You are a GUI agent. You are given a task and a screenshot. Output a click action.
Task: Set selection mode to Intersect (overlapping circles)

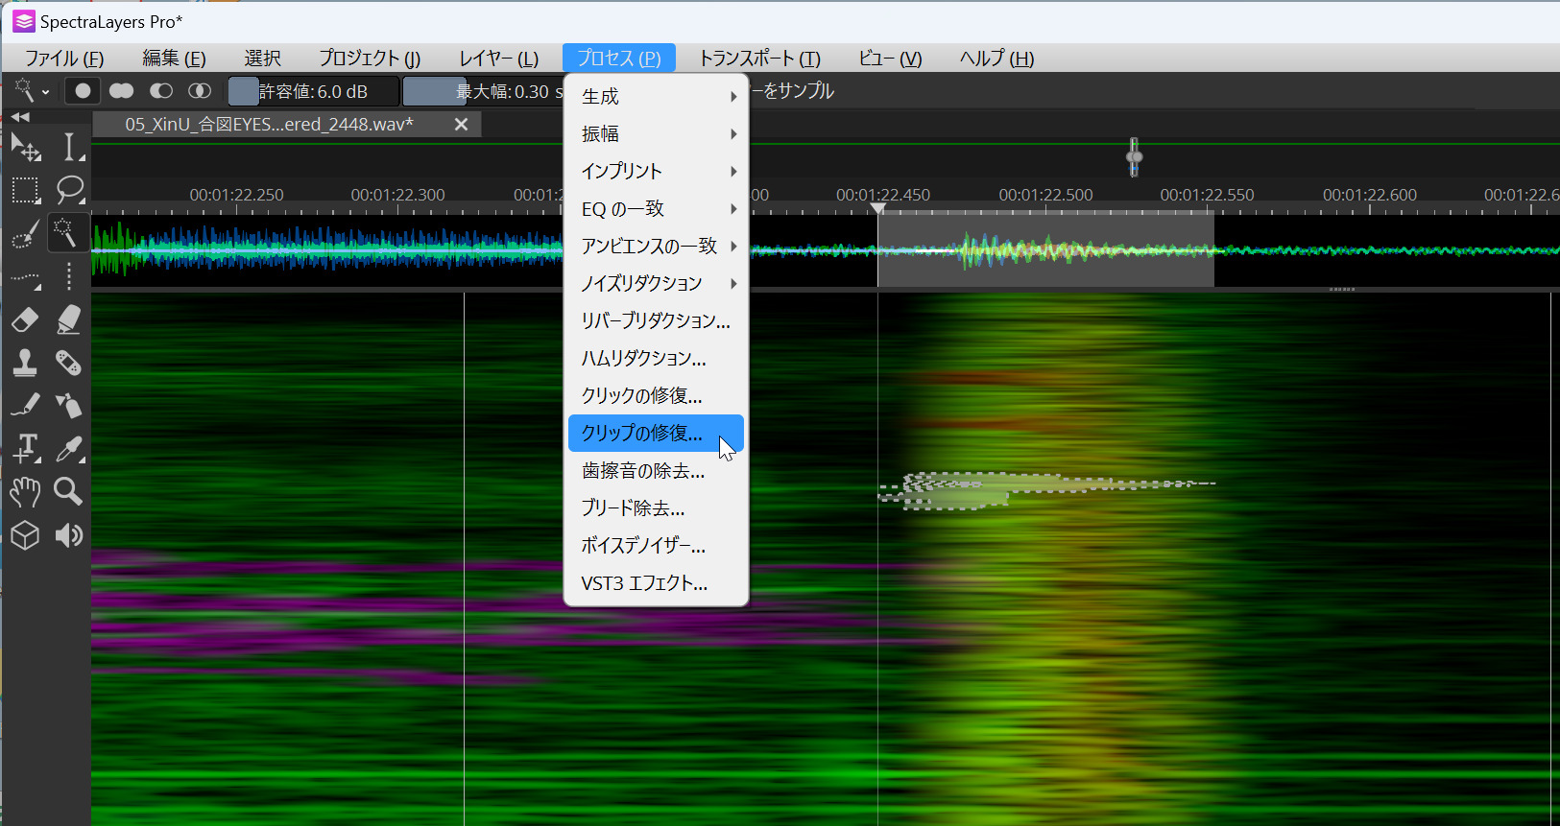tap(200, 91)
